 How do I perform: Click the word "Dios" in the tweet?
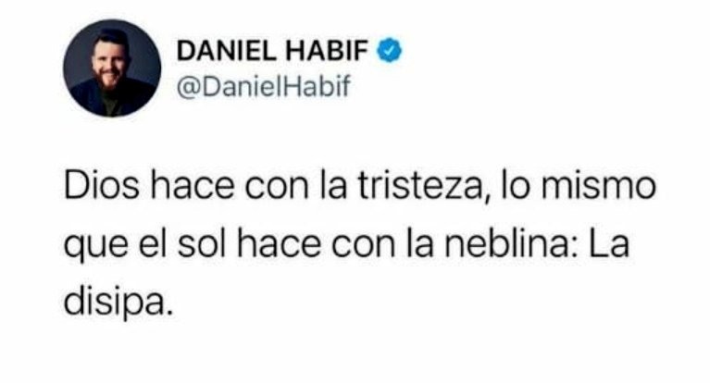pyautogui.click(x=102, y=186)
